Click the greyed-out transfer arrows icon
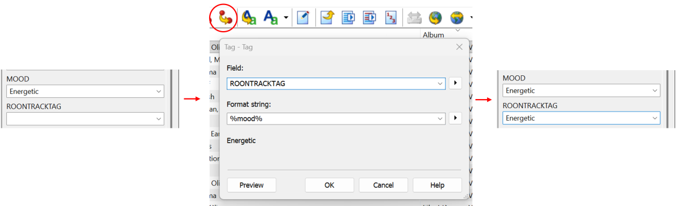This screenshot has width=682, height=206. 414,18
